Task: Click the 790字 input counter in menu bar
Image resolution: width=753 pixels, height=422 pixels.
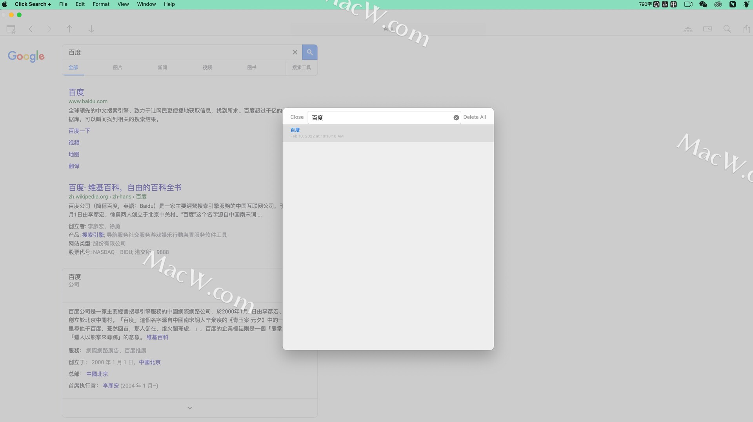Action: tap(645, 4)
